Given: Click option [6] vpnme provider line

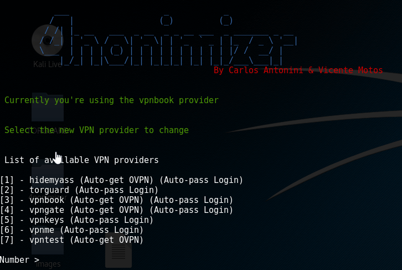Looking at the screenshot, I should coord(72,230).
